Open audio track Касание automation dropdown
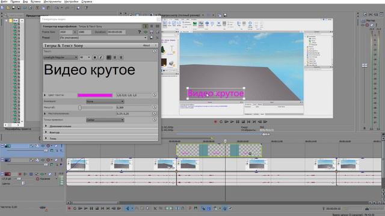Screen dimensions: 385x216 pyautogui.click(x=56, y=179)
